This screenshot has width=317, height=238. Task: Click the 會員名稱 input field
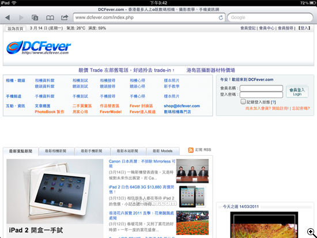261,88
